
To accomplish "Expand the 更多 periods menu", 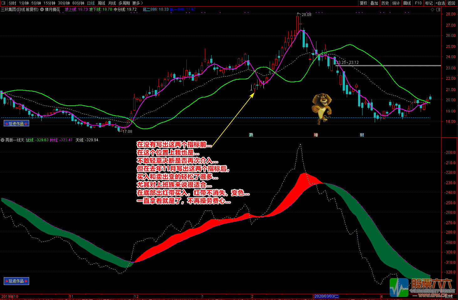I will pos(138,3).
